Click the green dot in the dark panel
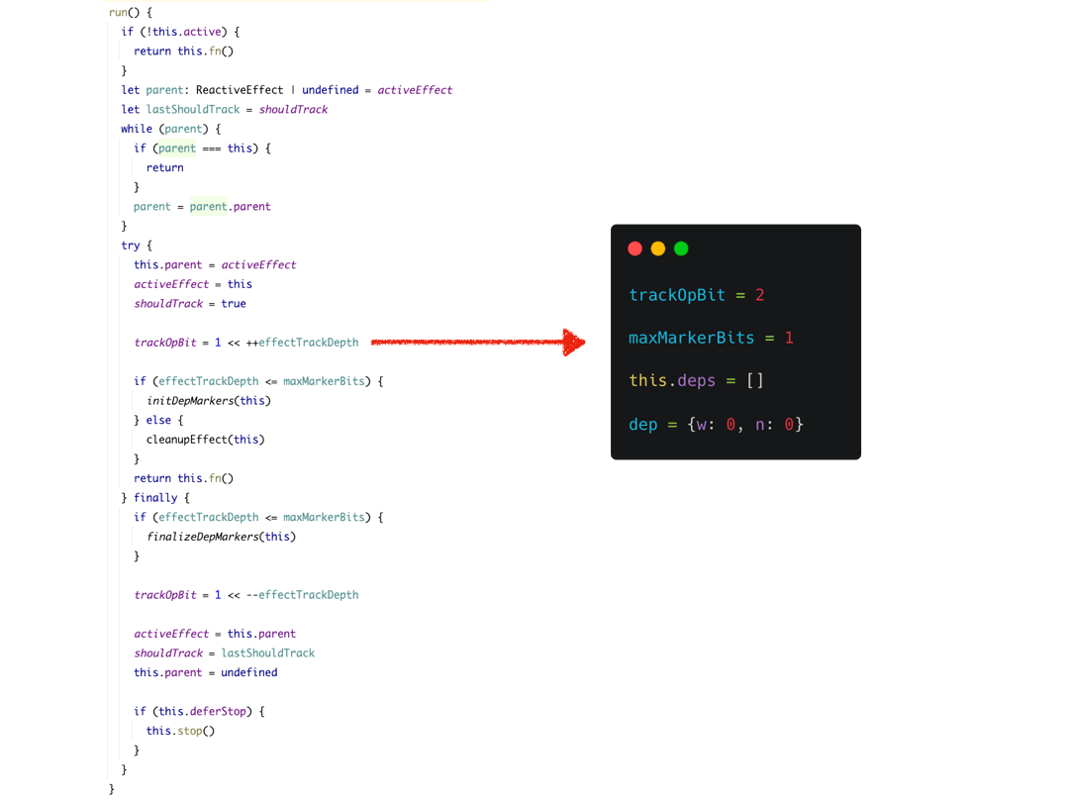 pyautogui.click(x=681, y=249)
